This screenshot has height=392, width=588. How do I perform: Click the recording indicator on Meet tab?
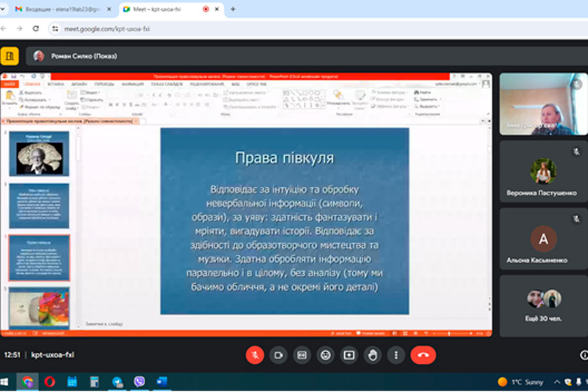pyautogui.click(x=206, y=9)
